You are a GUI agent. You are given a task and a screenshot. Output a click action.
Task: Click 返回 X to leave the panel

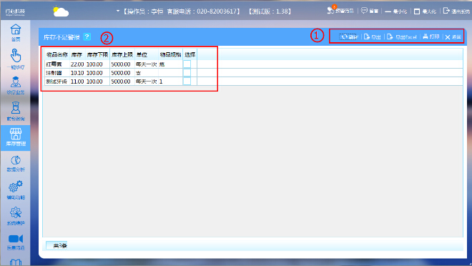tap(453, 37)
